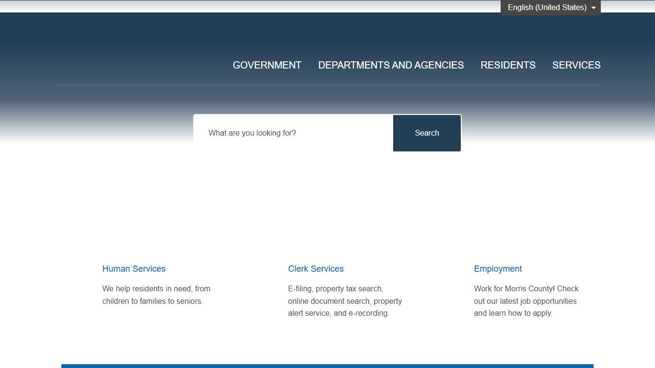
Task: Expand the RESIDENTS navigation menu
Action: click(x=508, y=65)
